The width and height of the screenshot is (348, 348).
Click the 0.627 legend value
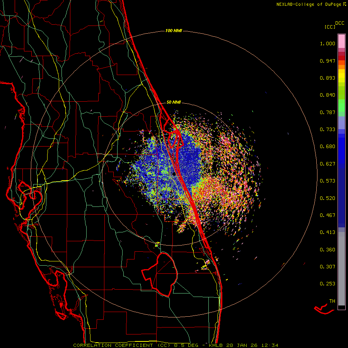[328, 164]
